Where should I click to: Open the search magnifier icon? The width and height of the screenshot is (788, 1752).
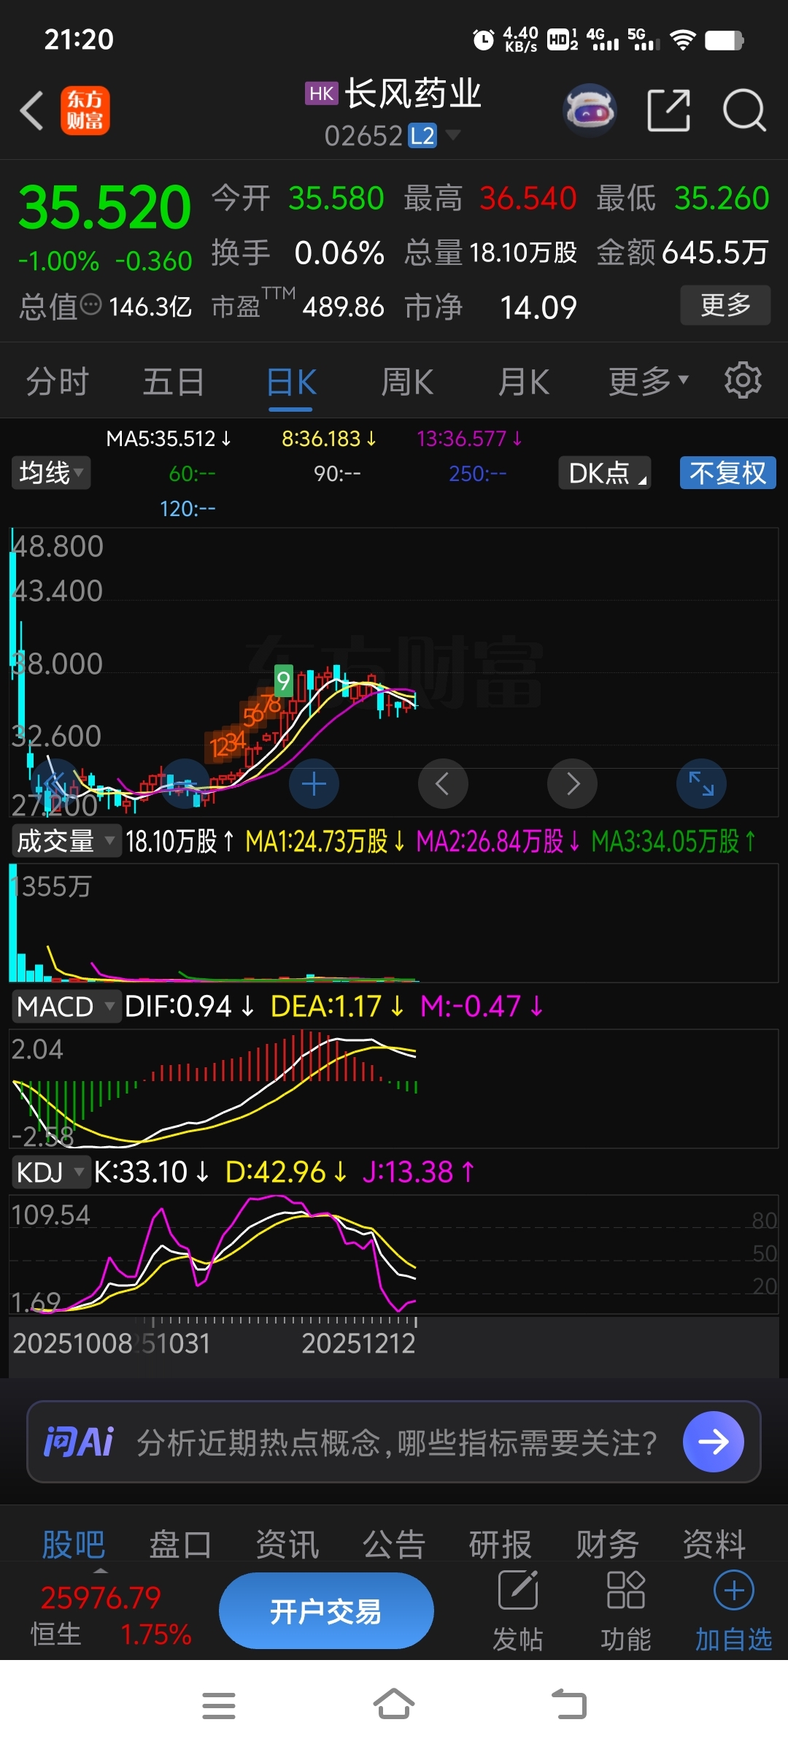[744, 111]
